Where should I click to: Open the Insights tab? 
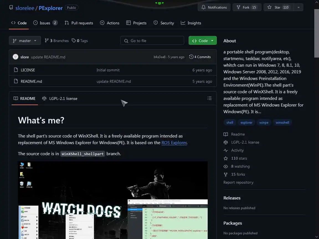click(x=191, y=23)
